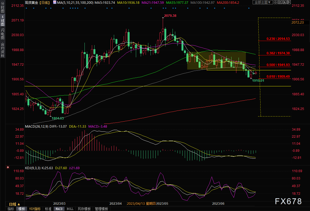Image resolution: width=310 pixels, height=211 pixels.
Task: Switch to the 模板 bottom tab
Action: (x=21, y=209)
